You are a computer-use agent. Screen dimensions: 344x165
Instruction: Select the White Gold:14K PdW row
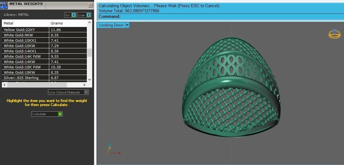point(45,56)
